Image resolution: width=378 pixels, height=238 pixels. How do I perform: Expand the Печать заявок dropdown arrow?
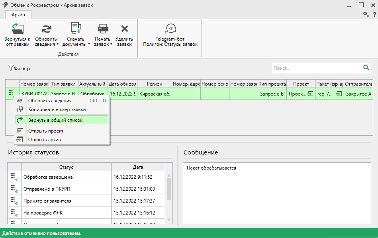click(111, 45)
